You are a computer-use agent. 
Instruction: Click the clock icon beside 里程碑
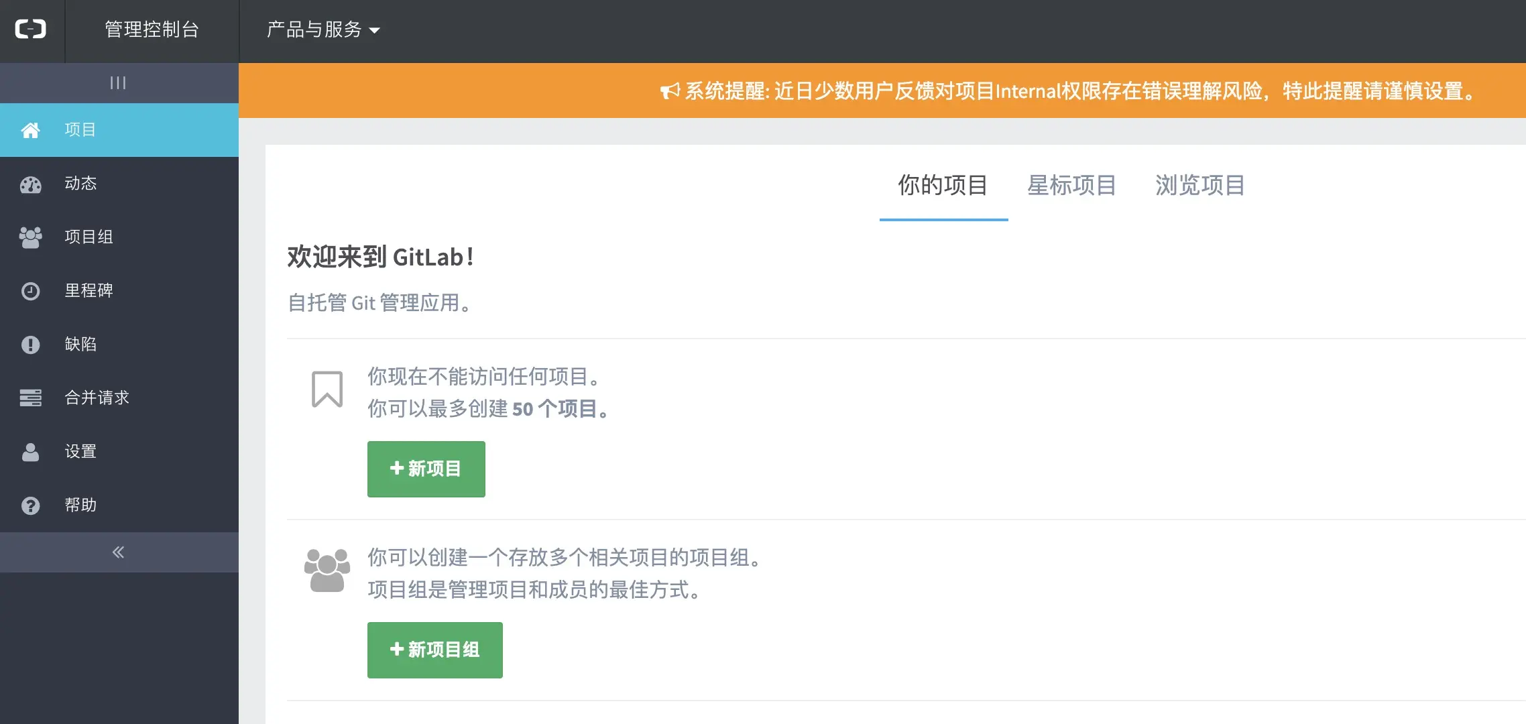pos(30,291)
